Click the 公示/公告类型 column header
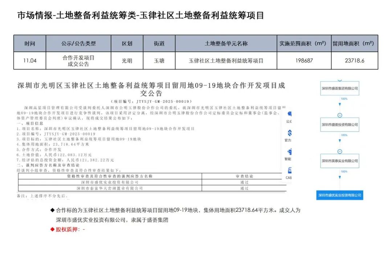392x261 pixels. tap(78, 43)
